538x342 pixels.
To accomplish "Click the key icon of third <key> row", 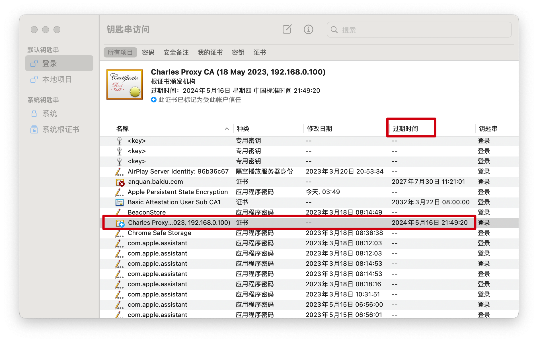I will pyautogui.click(x=120, y=161).
